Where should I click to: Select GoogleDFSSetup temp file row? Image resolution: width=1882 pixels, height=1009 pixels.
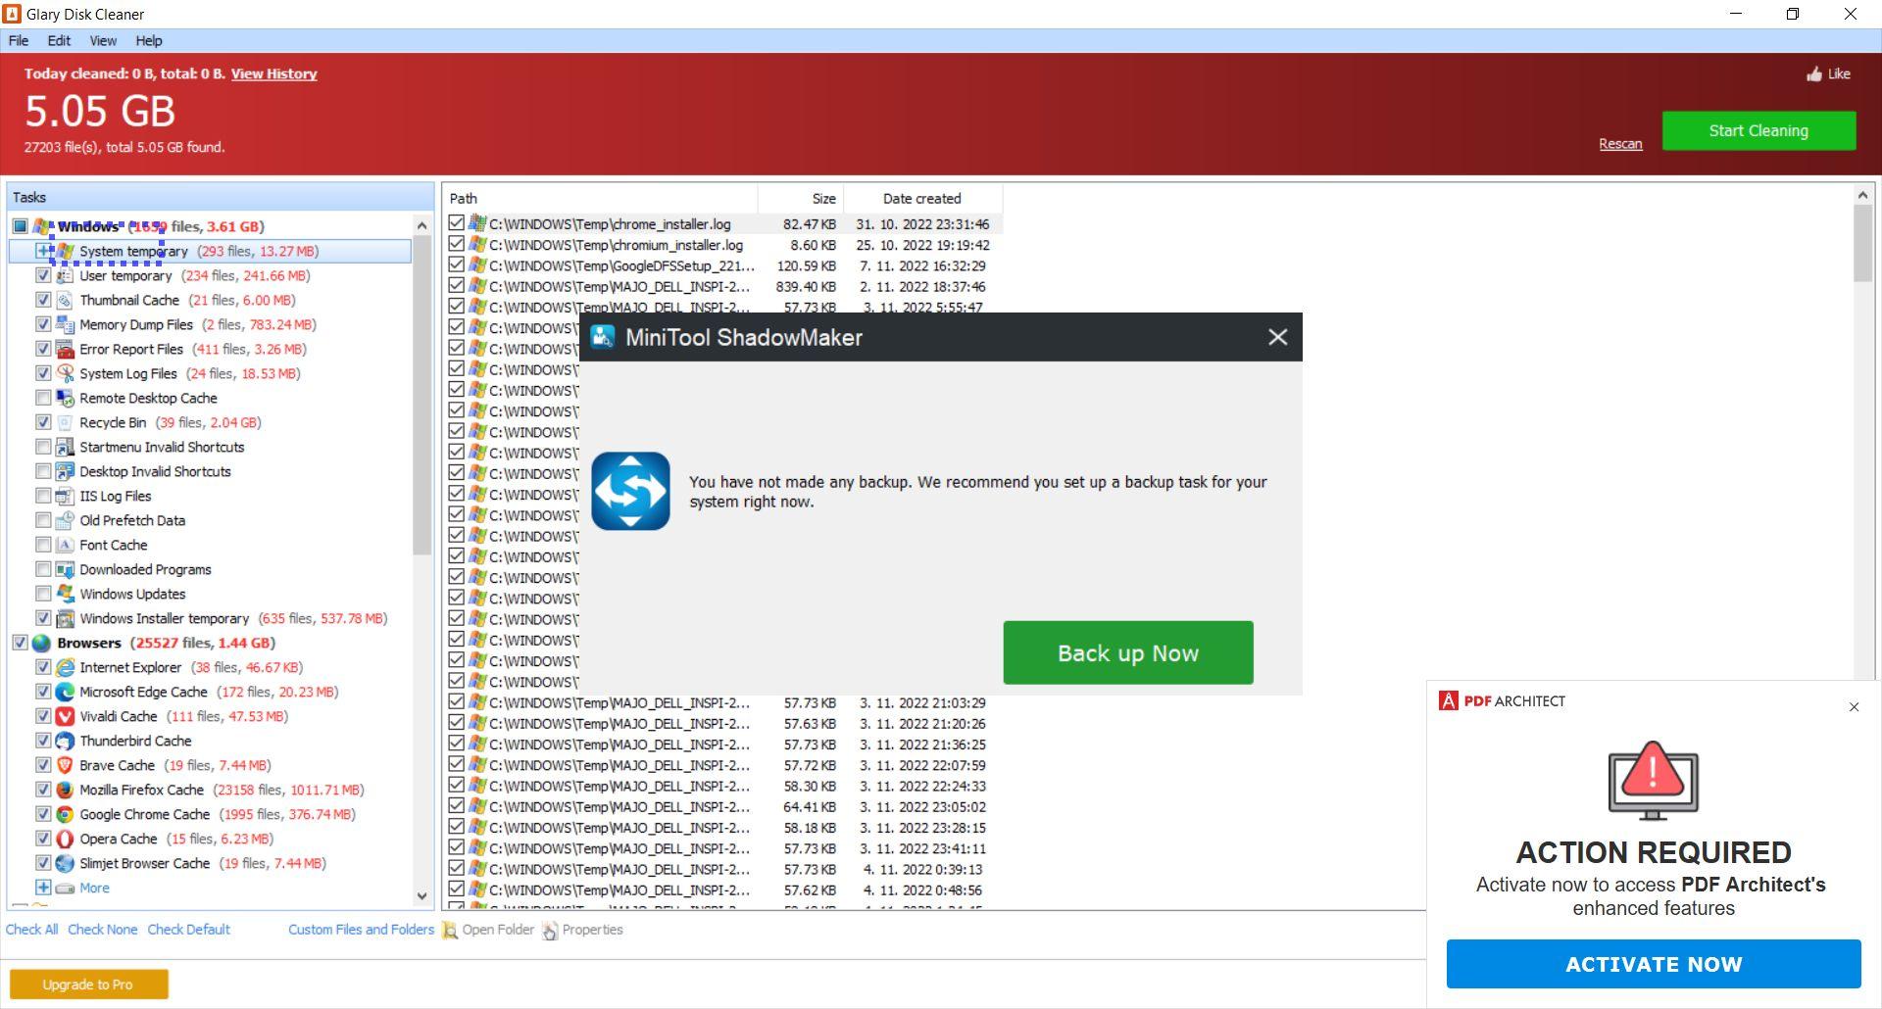tap(723, 265)
